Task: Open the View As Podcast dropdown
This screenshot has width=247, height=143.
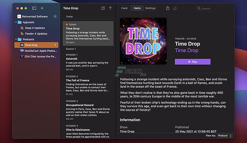Action: [225, 136]
